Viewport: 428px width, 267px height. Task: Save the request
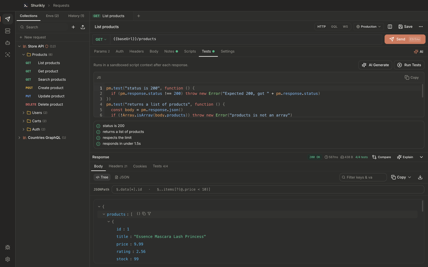coord(405,27)
